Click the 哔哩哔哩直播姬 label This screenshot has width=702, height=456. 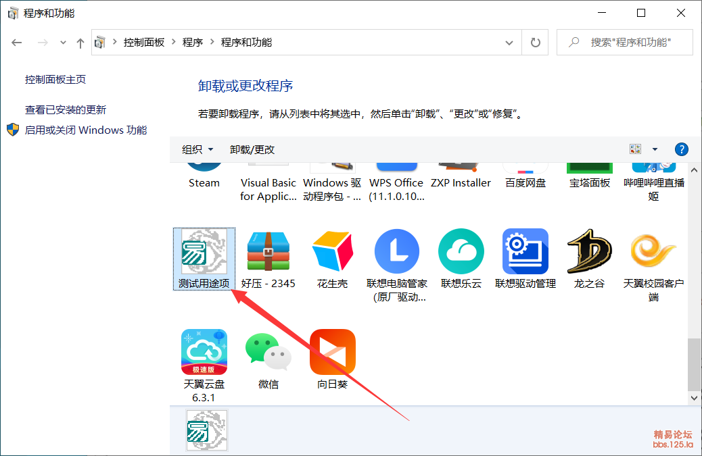[x=654, y=190]
